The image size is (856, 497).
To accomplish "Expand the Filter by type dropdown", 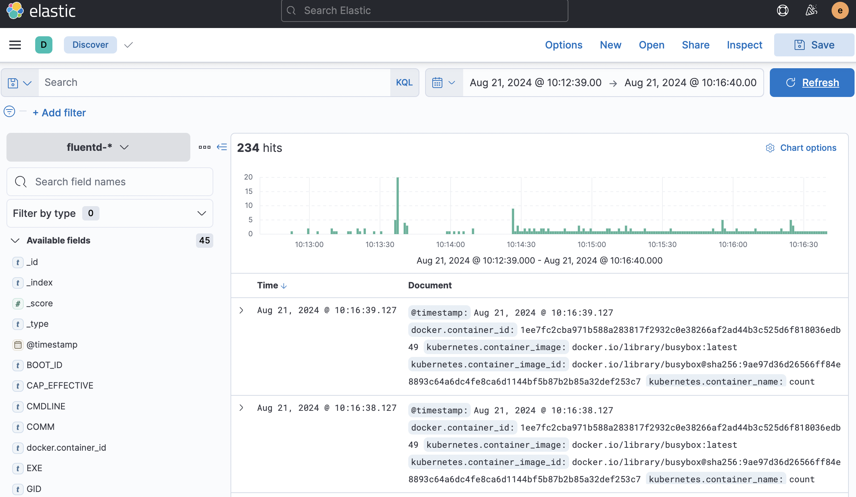I will point(110,213).
